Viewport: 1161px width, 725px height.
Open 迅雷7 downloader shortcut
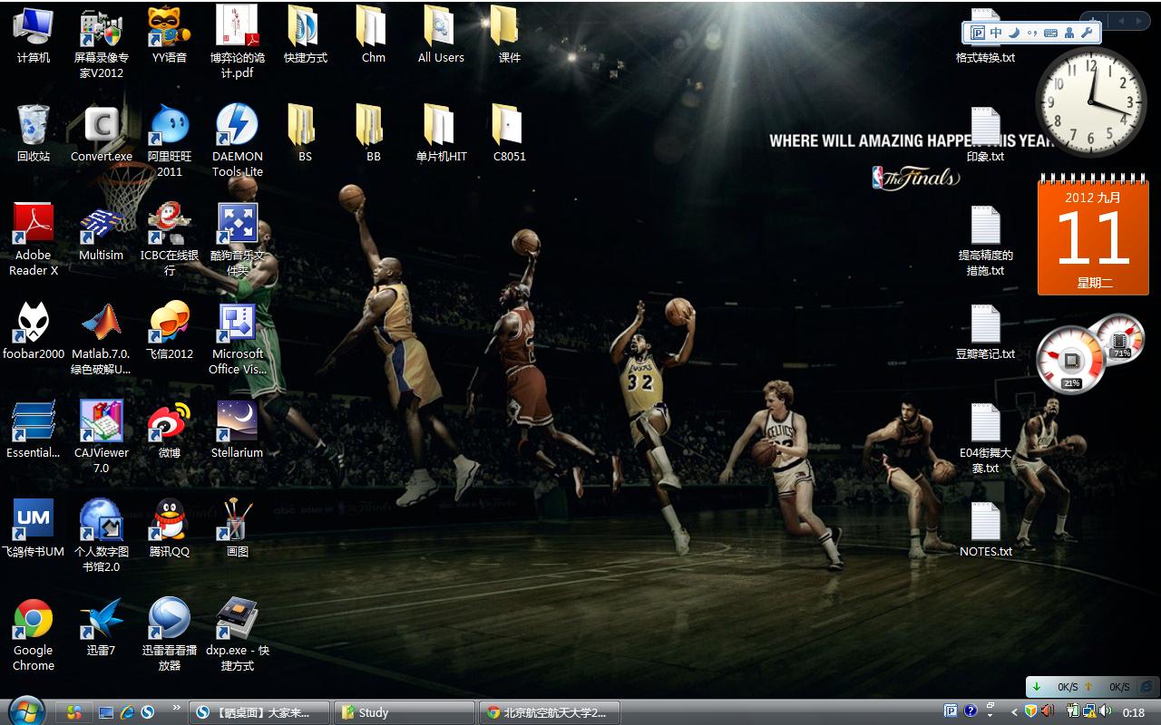tap(102, 627)
